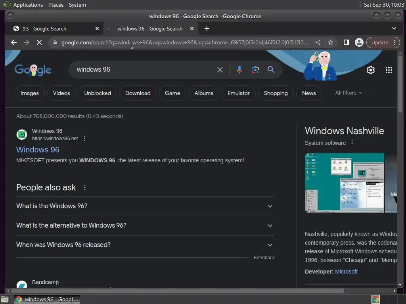Open a new Chrome tab
The image size is (406, 304).
click(207, 28)
